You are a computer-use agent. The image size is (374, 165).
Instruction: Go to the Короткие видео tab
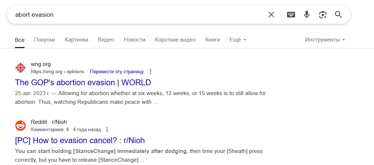[x=175, y=40]
